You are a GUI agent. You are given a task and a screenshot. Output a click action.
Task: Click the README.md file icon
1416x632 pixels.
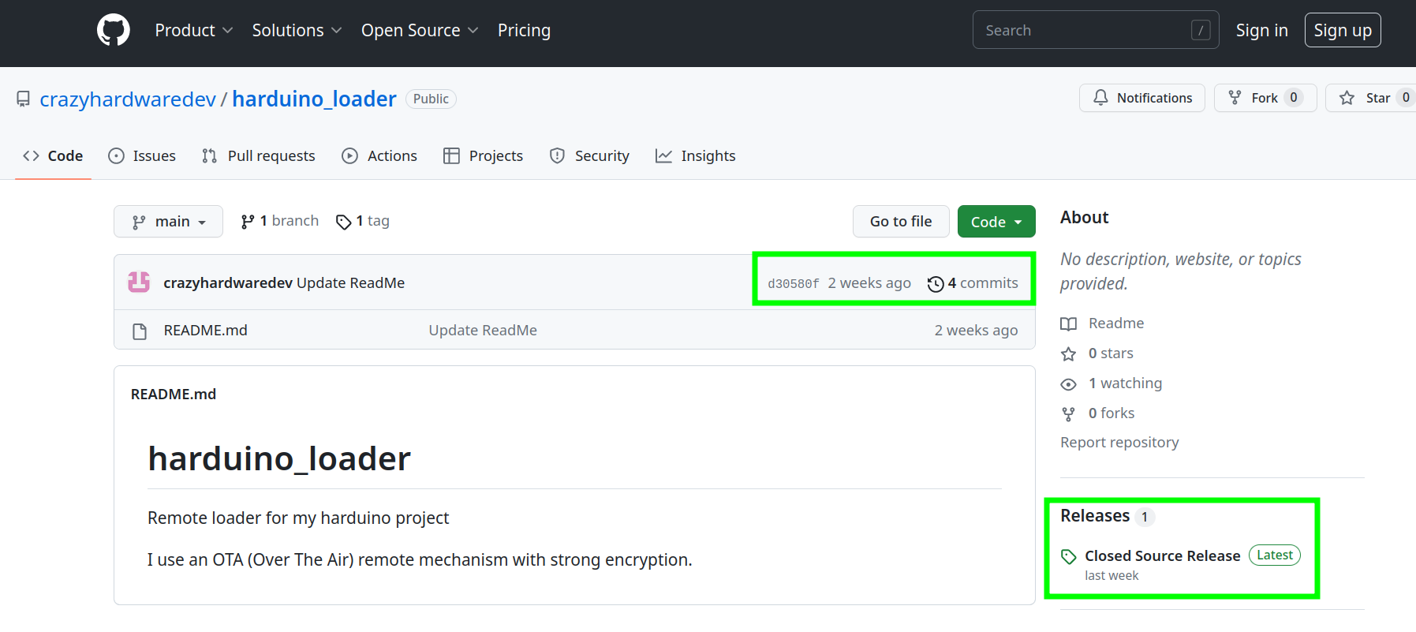pos(140,331)
